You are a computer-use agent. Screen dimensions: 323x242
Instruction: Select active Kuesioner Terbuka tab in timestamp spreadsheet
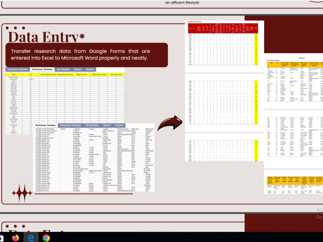[x=45, y=125]
